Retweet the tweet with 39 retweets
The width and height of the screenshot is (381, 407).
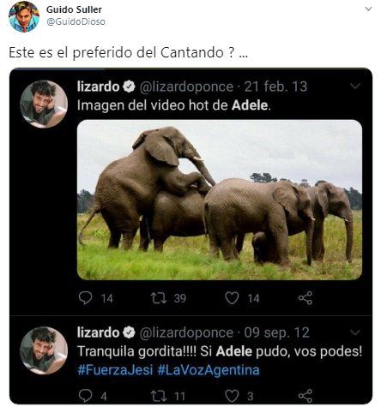pyautogui.click(x=159, y=298)
